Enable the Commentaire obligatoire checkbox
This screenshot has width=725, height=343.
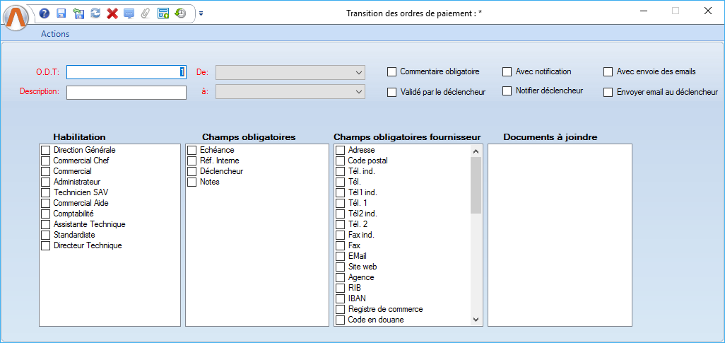(392, 71)
